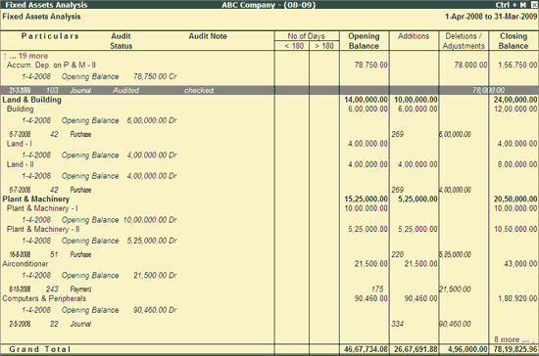Click the Ctrl + M button in title bar
Image resolution: width=539 pixels, height=356 pixels.
511,5
